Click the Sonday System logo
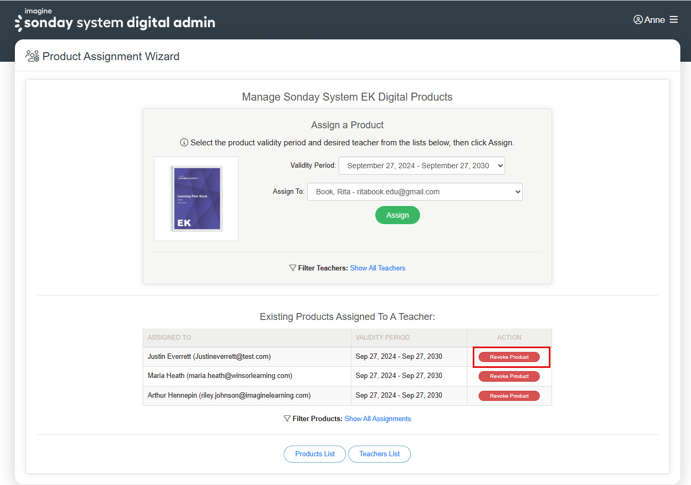691x485 pixels. point(114,20)
